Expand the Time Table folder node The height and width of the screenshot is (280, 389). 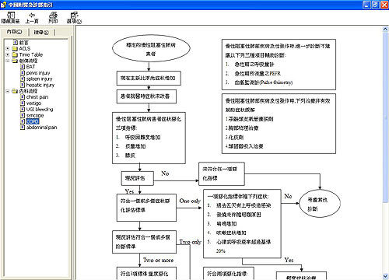[x=8, y=54]
